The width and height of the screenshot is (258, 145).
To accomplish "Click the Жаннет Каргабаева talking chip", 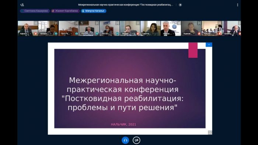I will (x=65, y=11).
